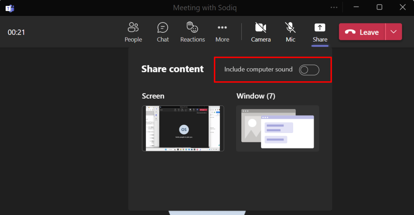The height and width of the screenshot is (215, 414).
Task: Share the entire Screen thumbnail
Action: coord(183,129)
